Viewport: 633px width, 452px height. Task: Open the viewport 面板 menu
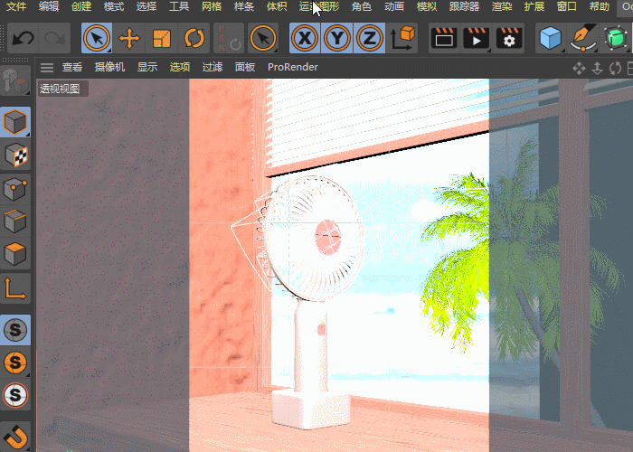tap(245, 67)
